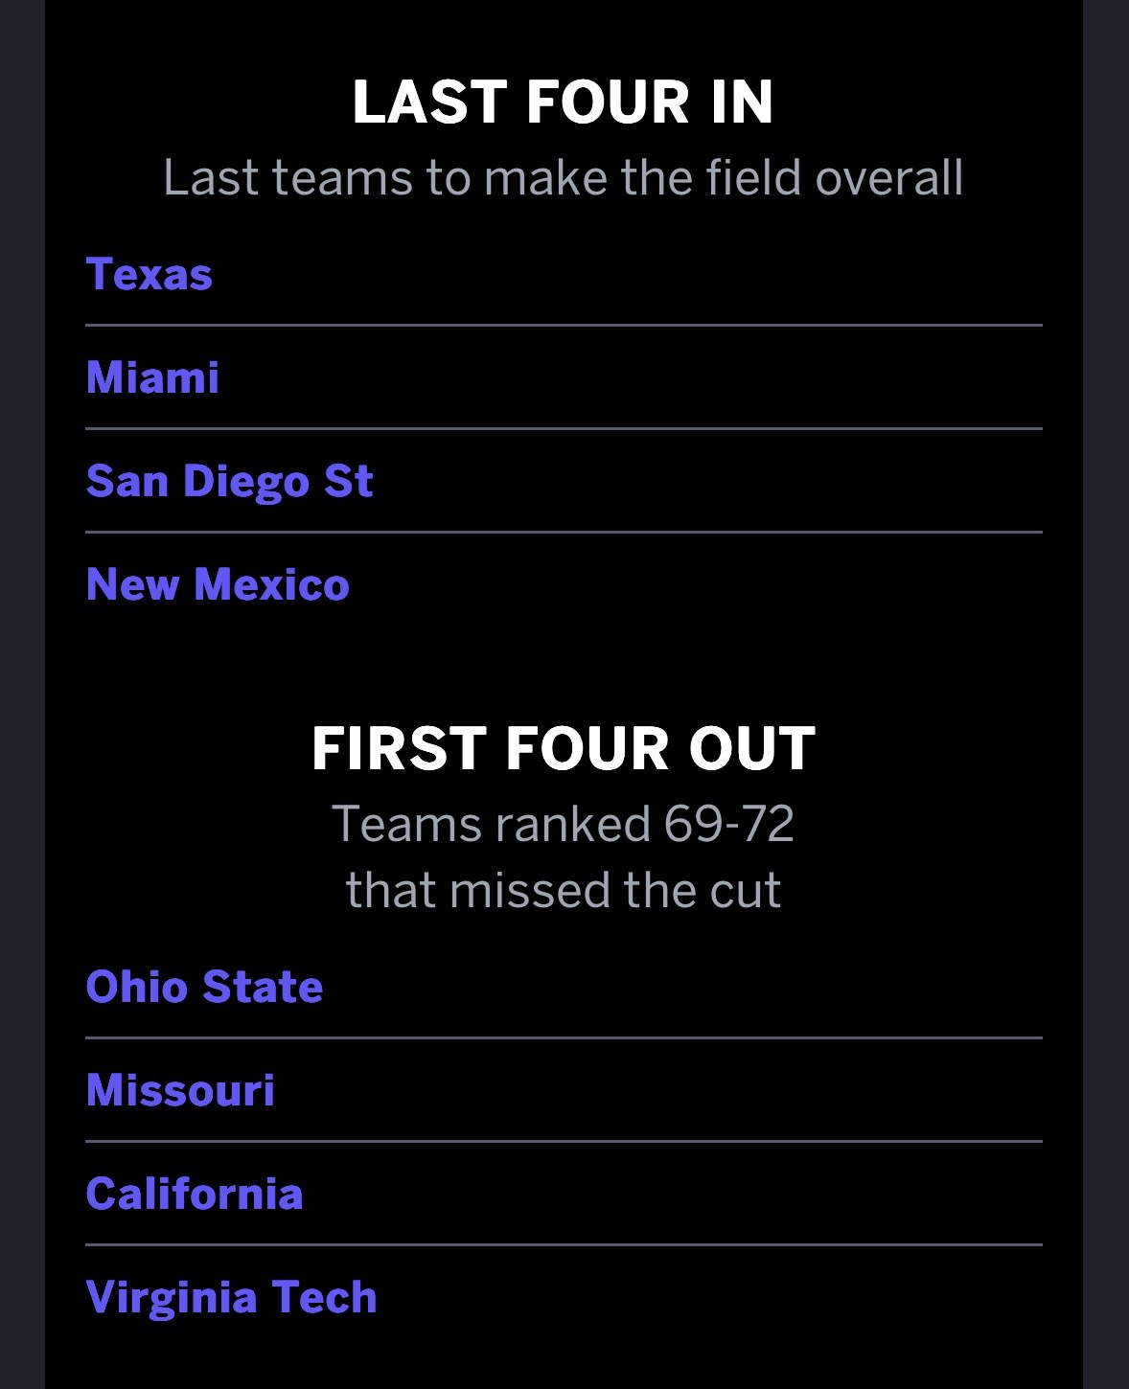
Task: Click the gray margin strip at left edge
Action: (21, 694)
